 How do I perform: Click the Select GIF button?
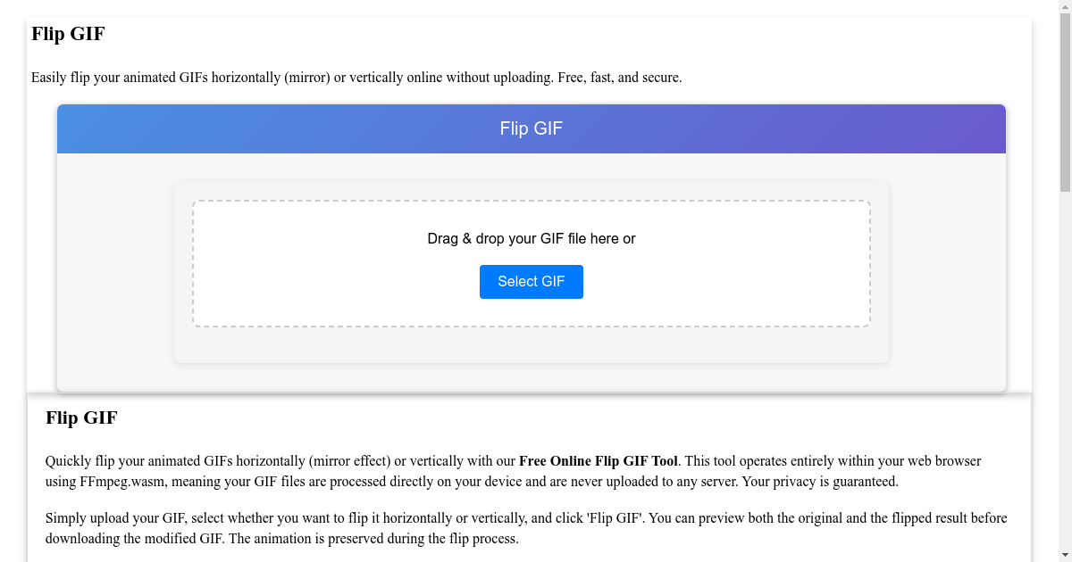coord(532,281)
